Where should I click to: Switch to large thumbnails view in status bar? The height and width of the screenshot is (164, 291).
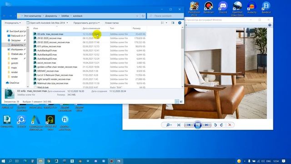[181, 101]
